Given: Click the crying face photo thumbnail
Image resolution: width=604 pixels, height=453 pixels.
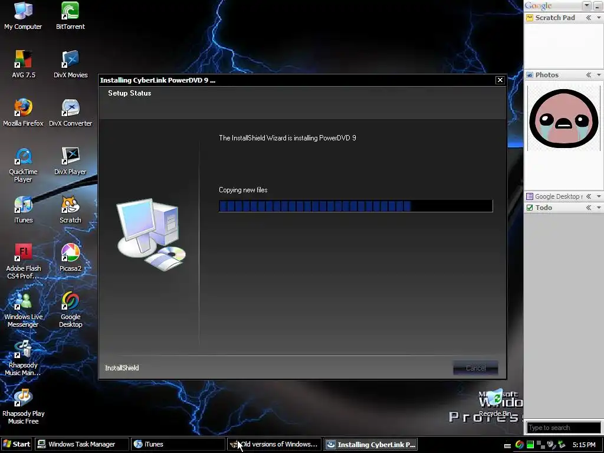Looking at the screenshot, I should (x=563, y=119).
